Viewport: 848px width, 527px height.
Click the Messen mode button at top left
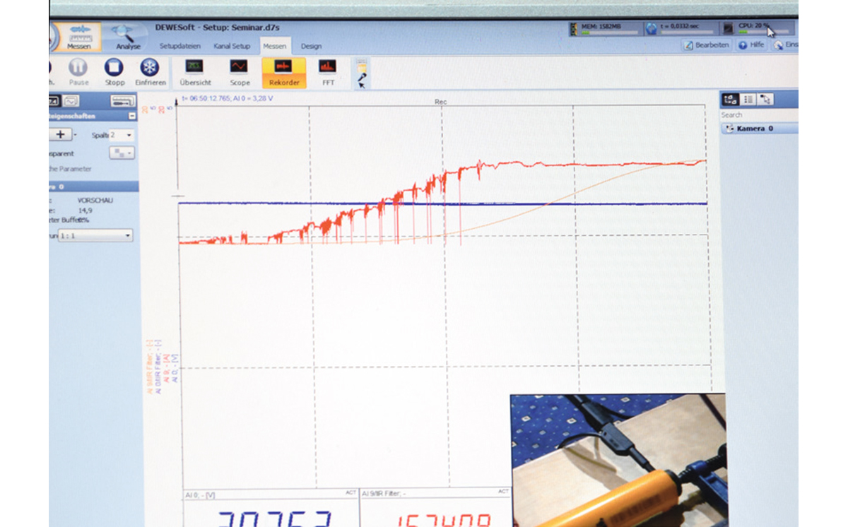click(79, 37)
